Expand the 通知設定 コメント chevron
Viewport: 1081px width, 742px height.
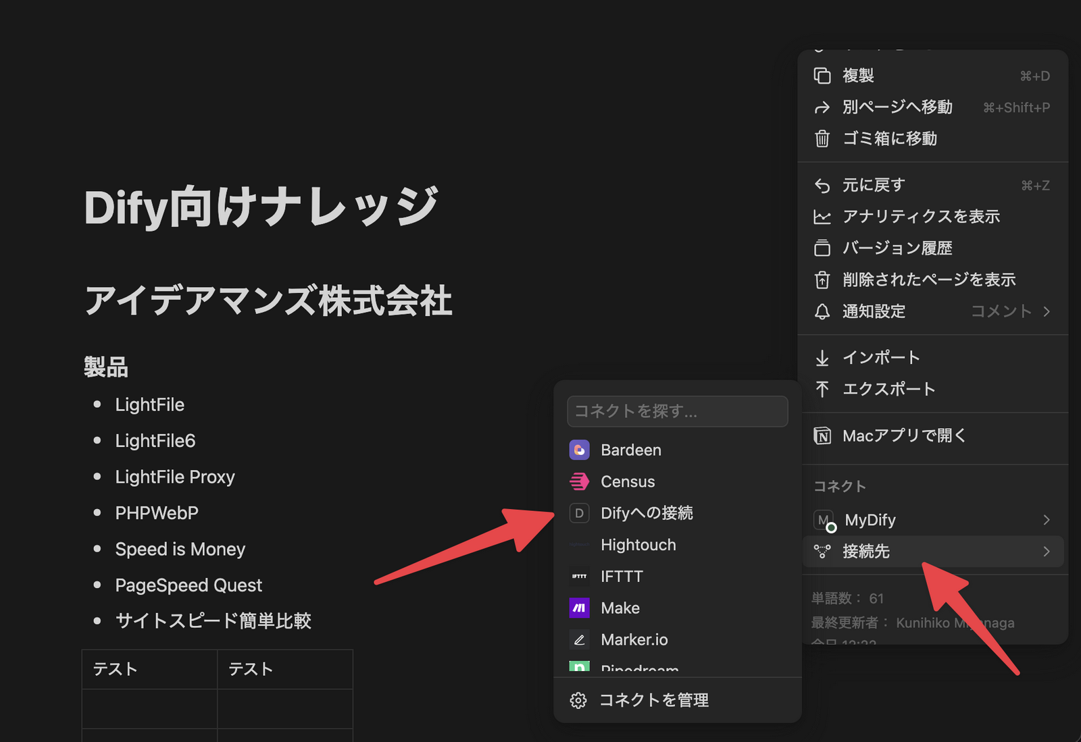(1047, 311)
